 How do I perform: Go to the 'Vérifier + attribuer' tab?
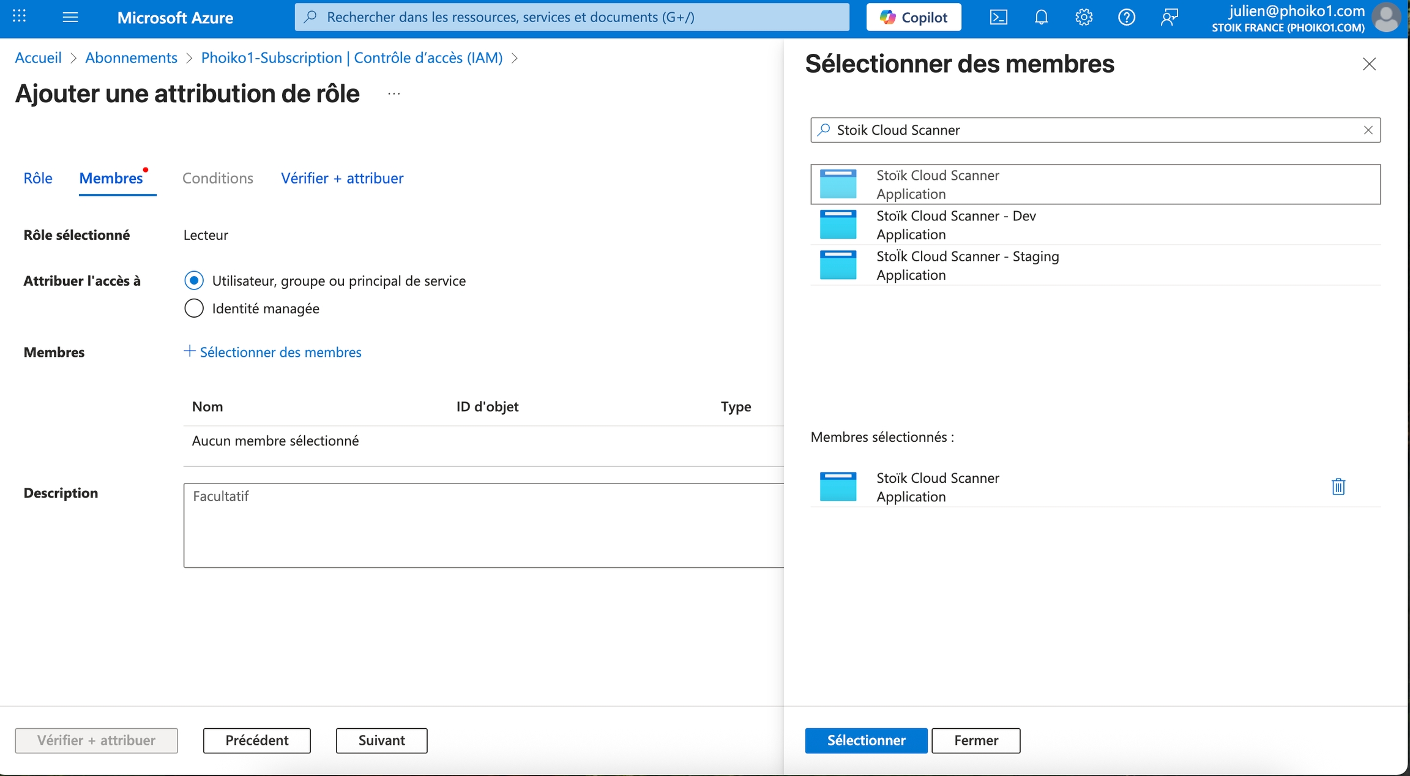(341, 178)
